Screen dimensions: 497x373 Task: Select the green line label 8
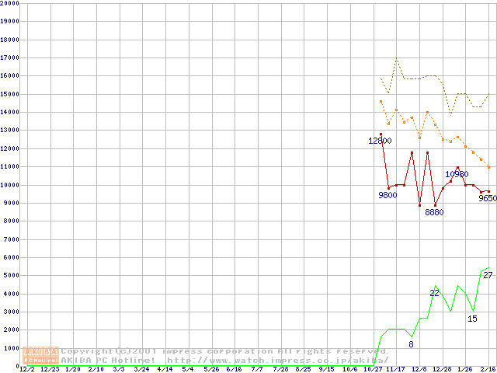[411, 344]
